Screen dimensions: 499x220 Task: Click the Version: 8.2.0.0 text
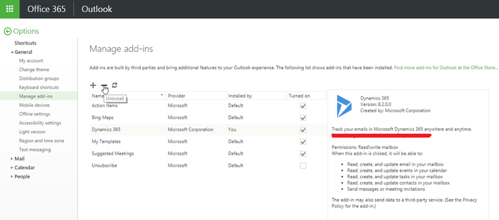pos(377,104)
